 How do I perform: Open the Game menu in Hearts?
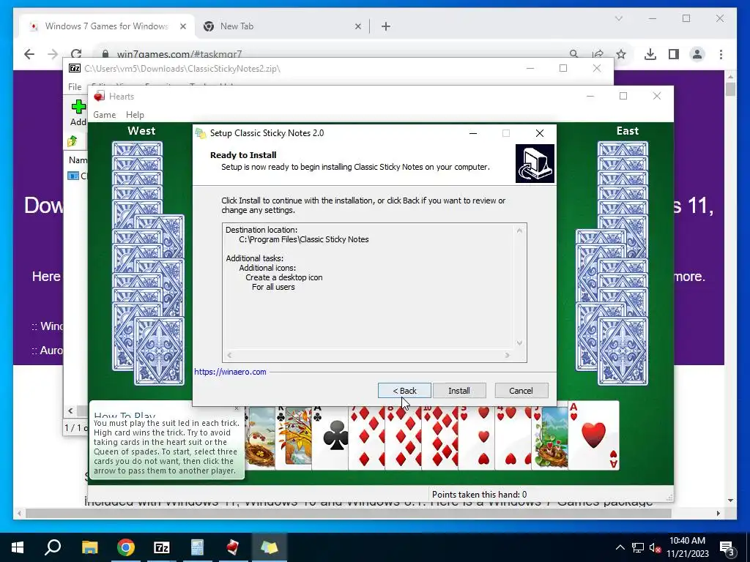[x=104, y=115]
